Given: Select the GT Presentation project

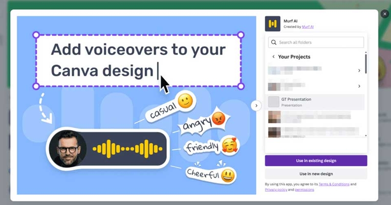Looking at the screenshot, I should coord(316,102).
